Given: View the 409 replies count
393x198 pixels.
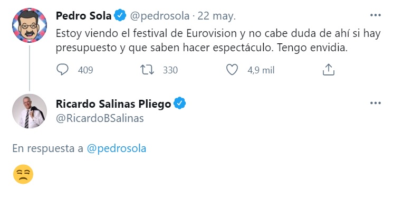Looking at the screenshot, I should [x=85, y=70].
